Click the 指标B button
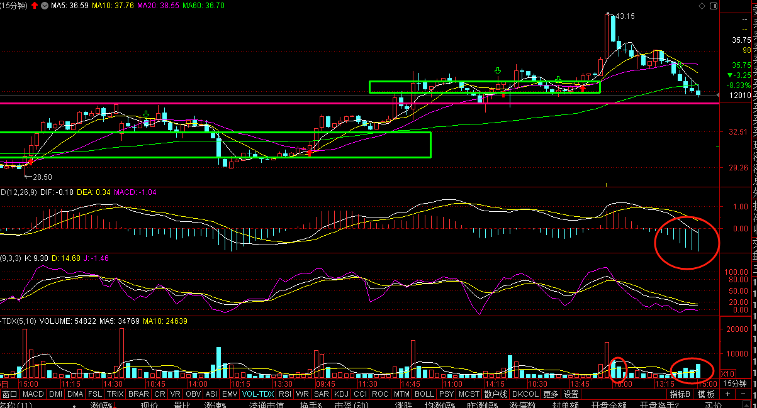This screenshot has height=408, width=757. (x=680, y=394)
